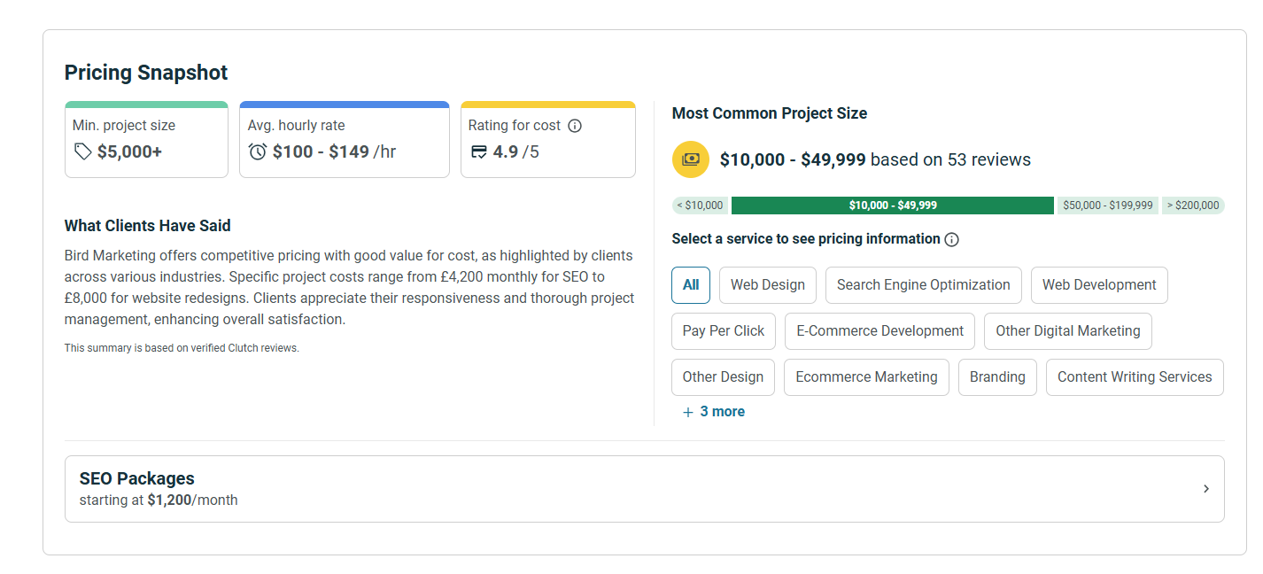Pick the E-Commerce Development chip
This screenshot has width=1263, height=574.
pyautogui.click(x=880, y=331)
